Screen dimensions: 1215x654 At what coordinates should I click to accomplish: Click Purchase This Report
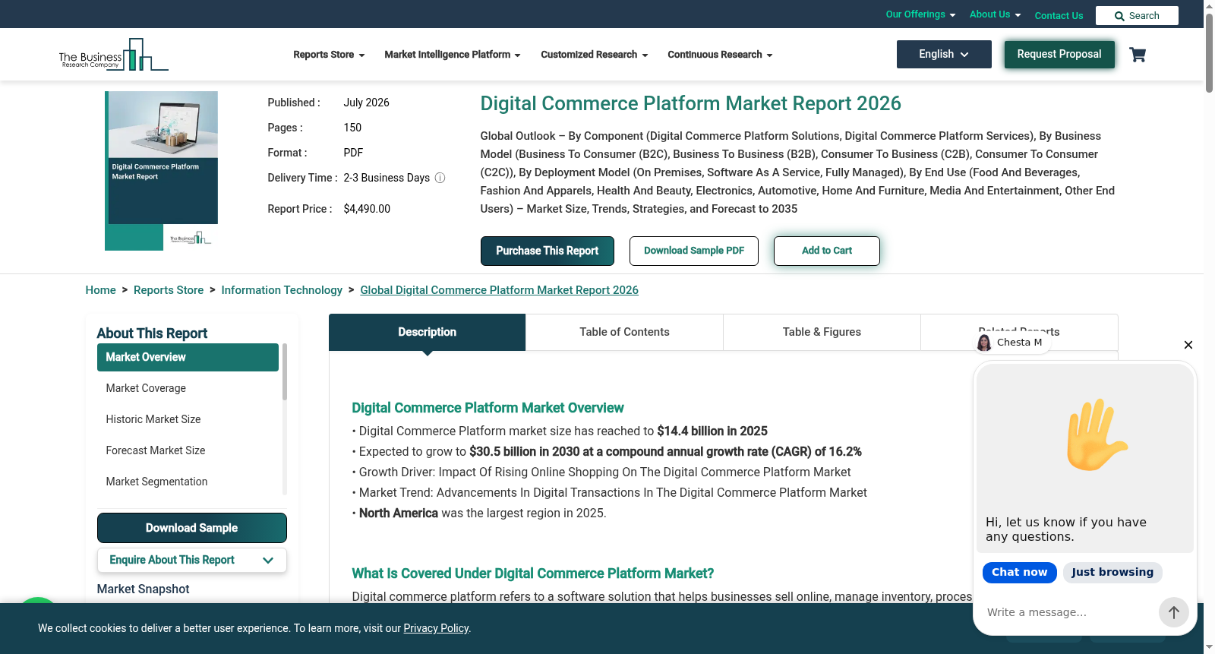[x=548, y=251]
